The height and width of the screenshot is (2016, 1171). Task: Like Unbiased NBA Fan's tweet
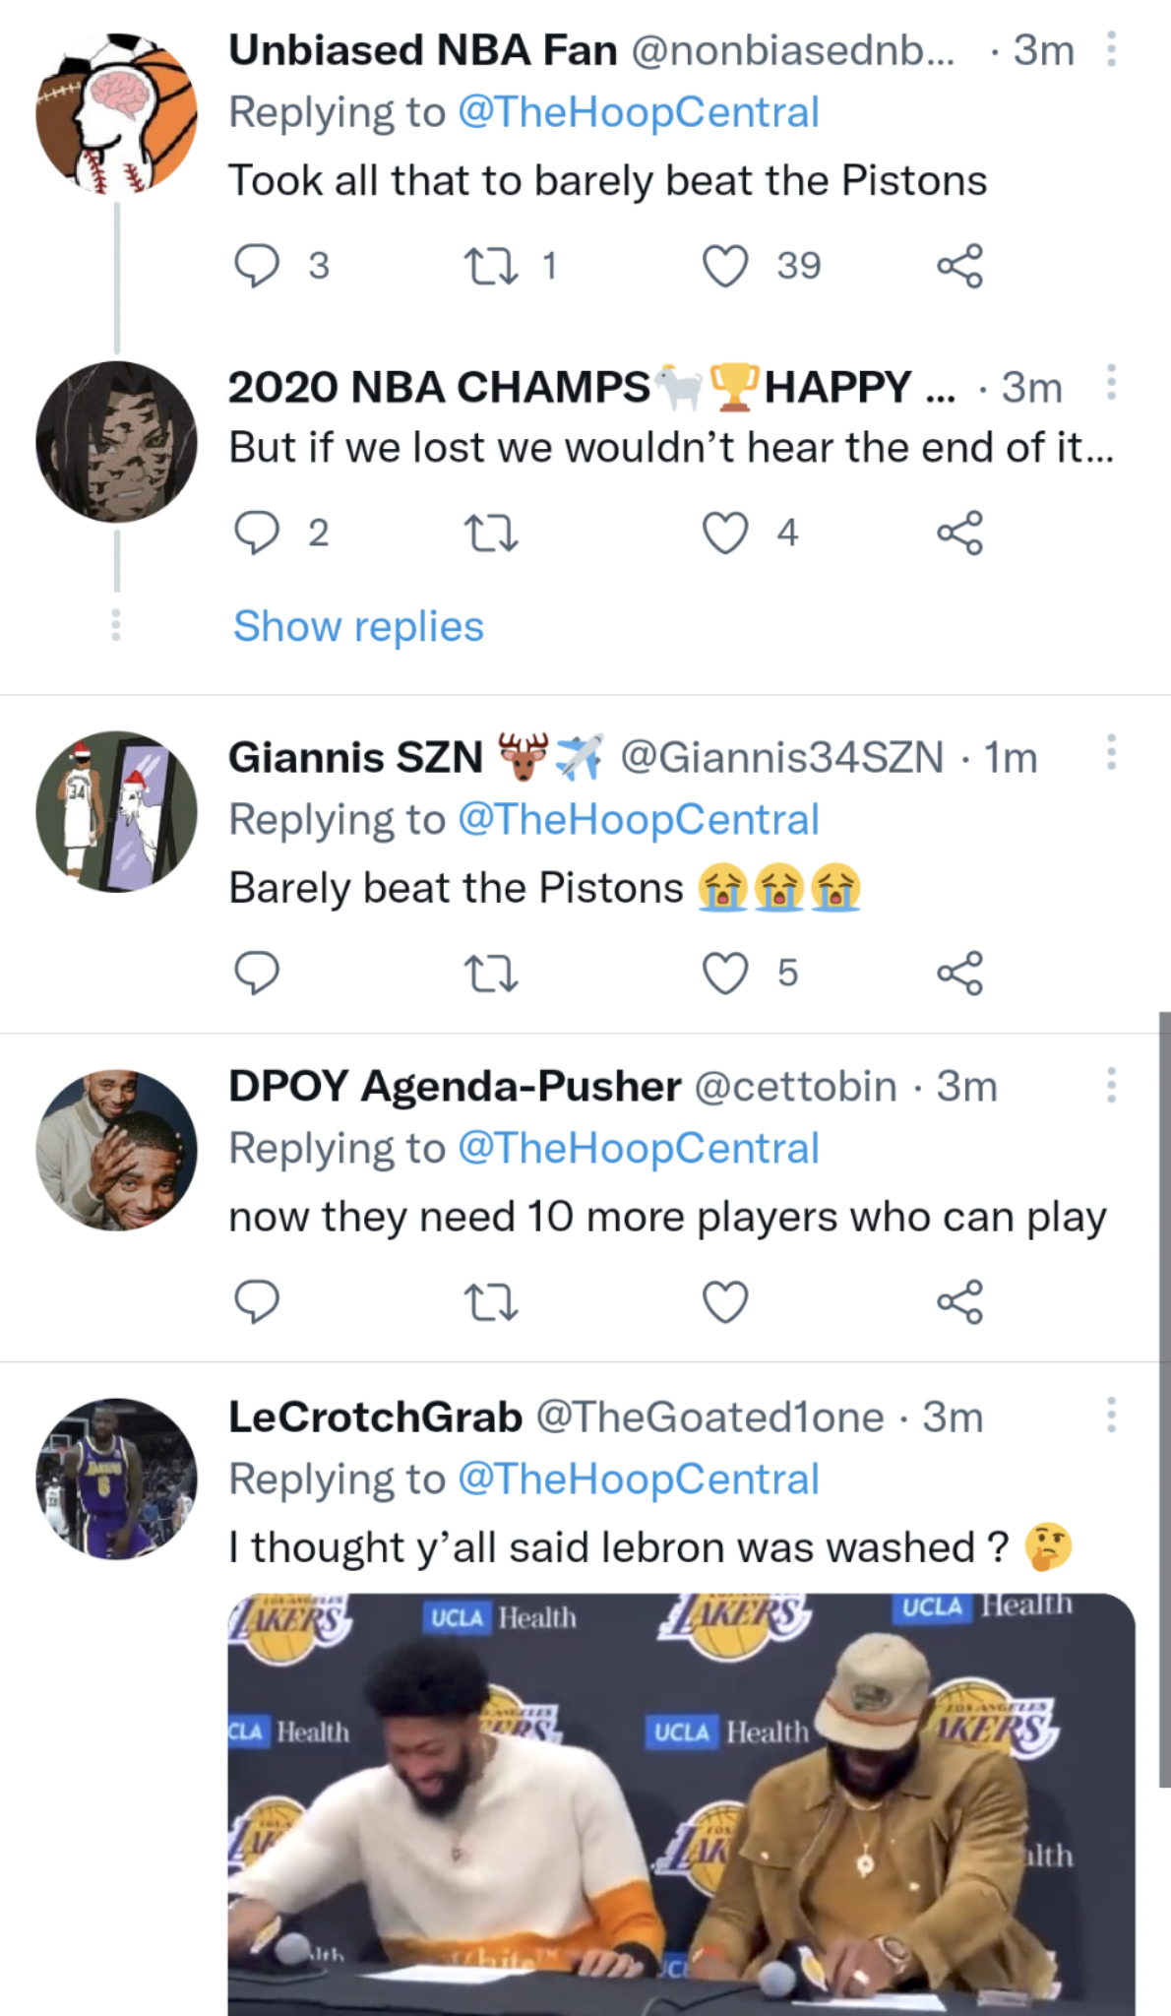point(725,266)
